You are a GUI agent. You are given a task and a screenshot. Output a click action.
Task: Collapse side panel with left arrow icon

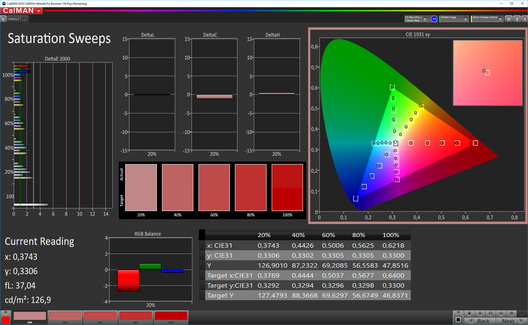pyautogui.click(x=524, y=19)
